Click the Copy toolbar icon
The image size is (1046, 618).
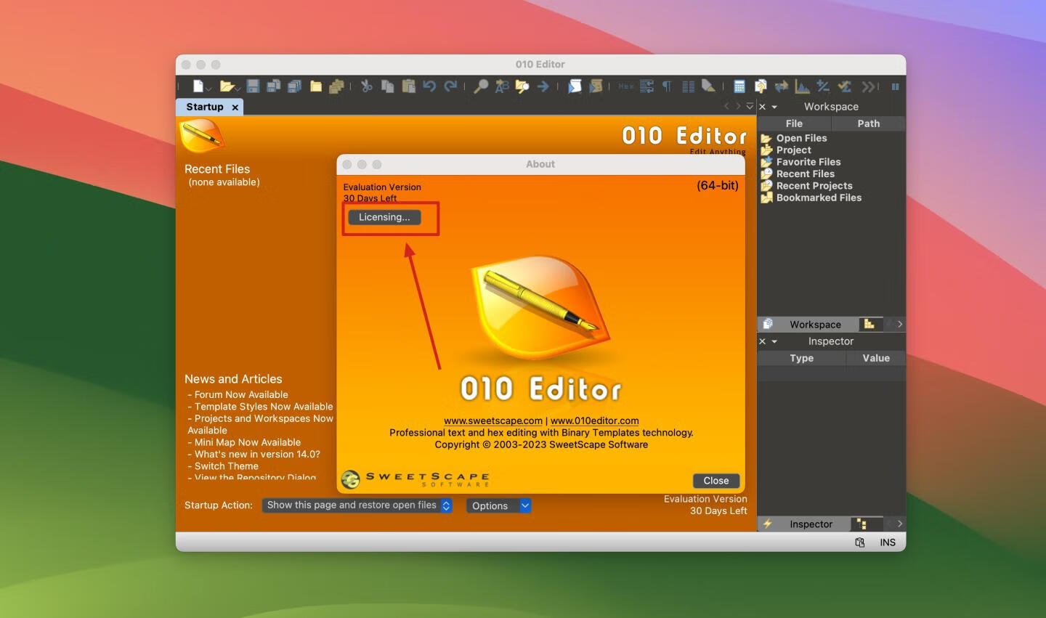[387, 86]
